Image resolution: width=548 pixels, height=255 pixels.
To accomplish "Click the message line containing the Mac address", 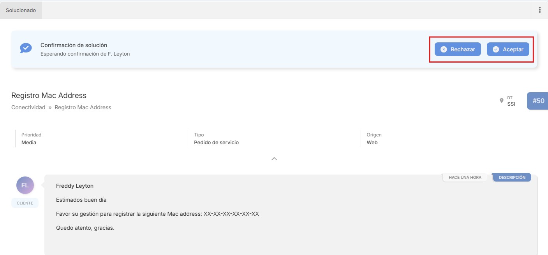I will [157, 214].
